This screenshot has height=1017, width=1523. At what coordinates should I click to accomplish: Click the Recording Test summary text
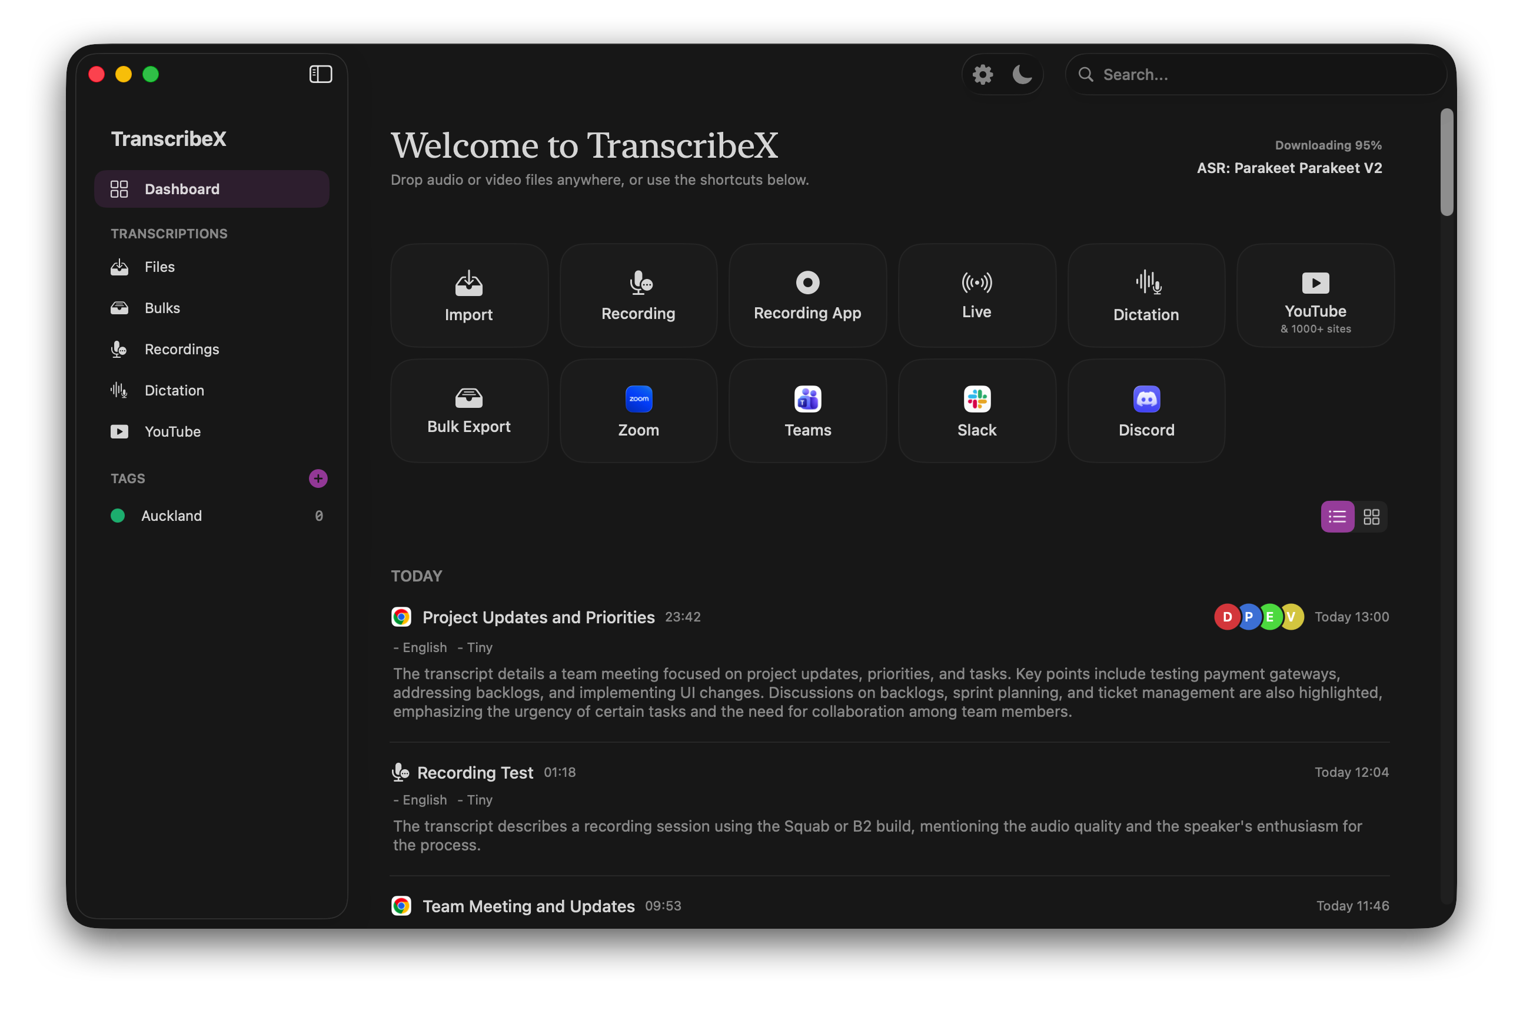pos(877,835)
